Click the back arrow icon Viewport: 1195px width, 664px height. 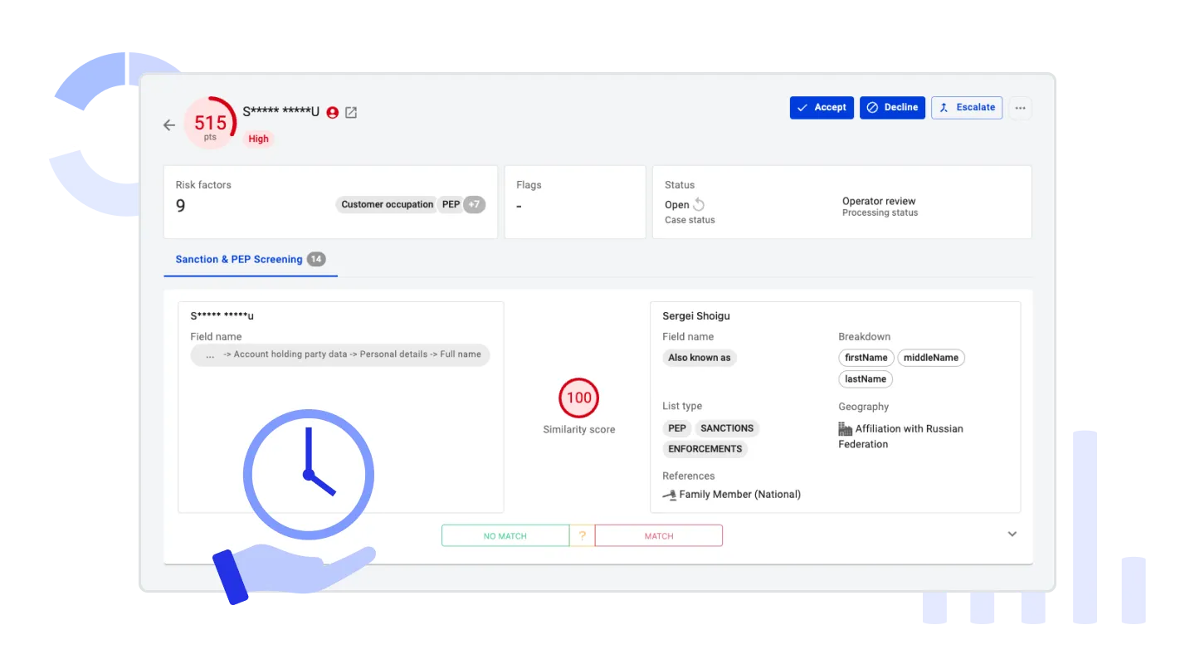pos(169,125)
